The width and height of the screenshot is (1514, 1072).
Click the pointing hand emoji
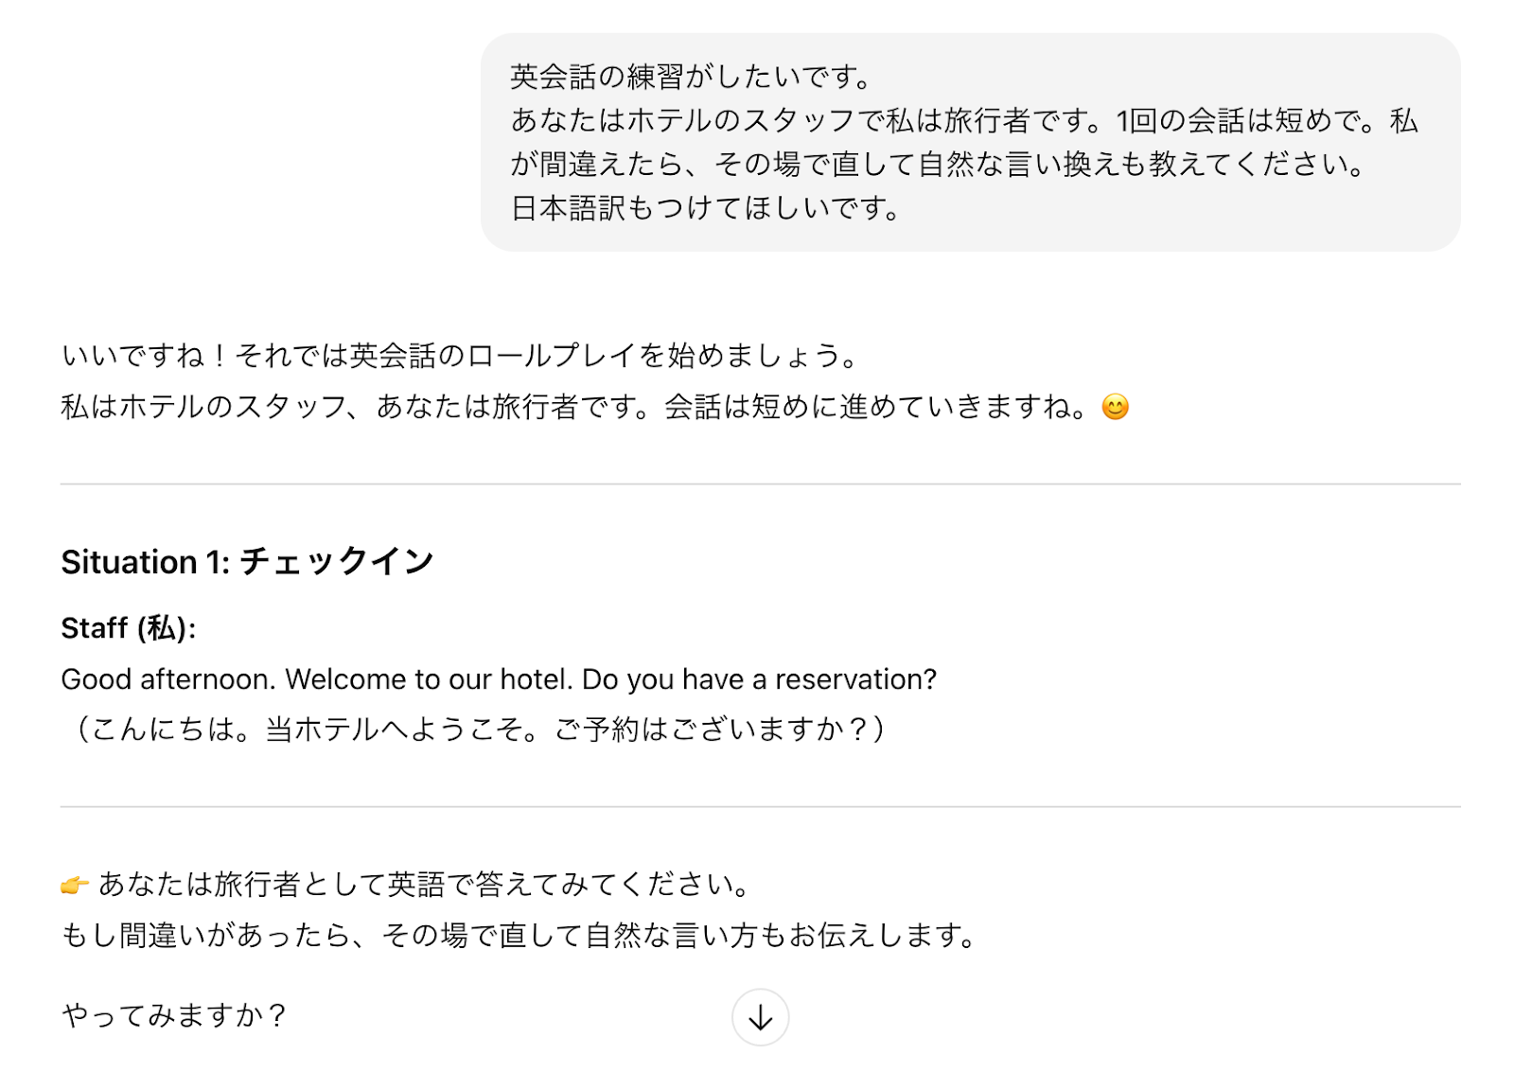tap(75, 886)
